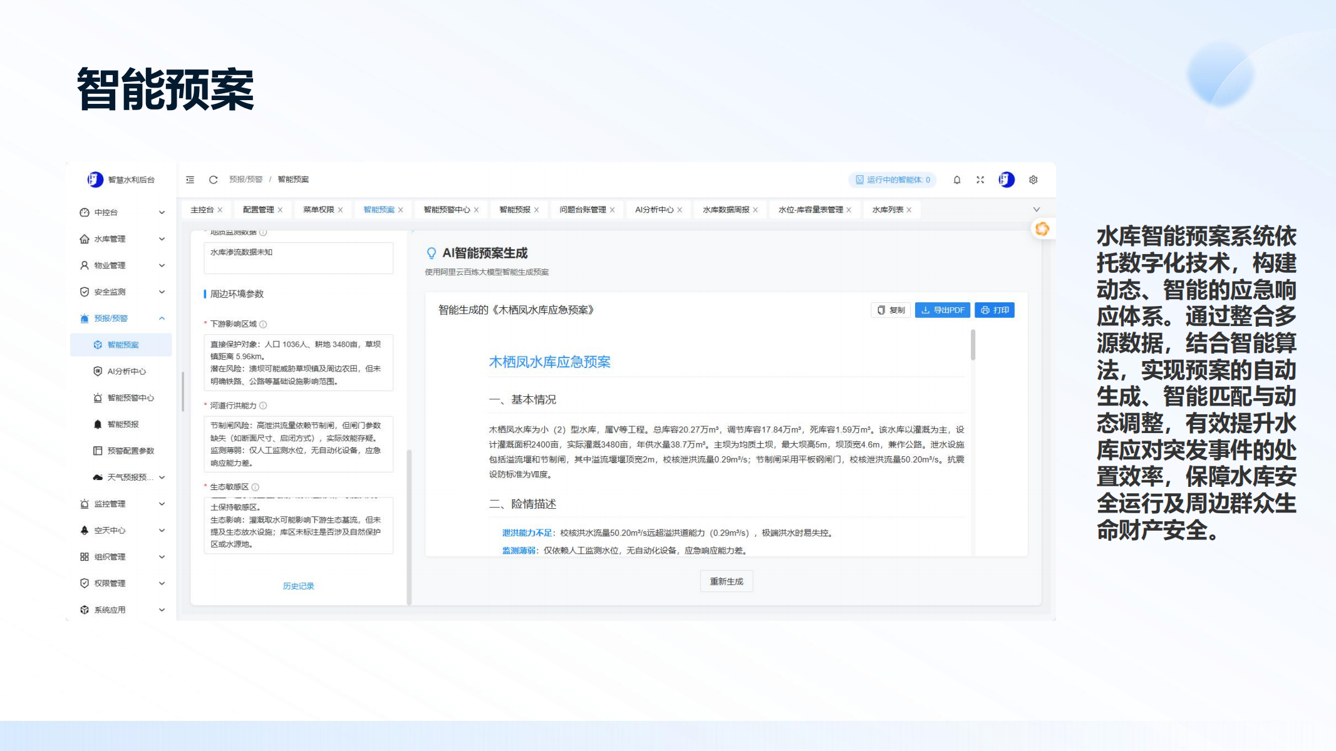1336x751 pixels.
Task: Click the user avatar icon
Action: click(1006, 180)
